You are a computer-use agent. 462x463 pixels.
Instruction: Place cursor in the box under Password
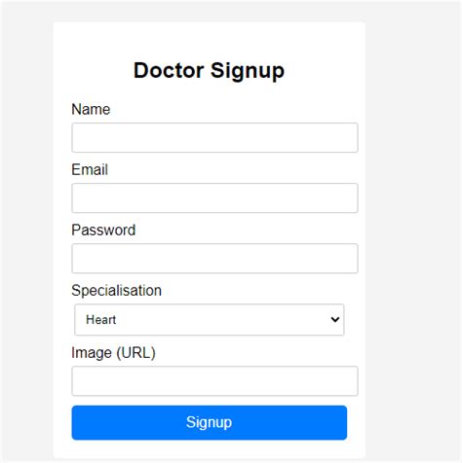pyautogui.click(x=214, y=258)
